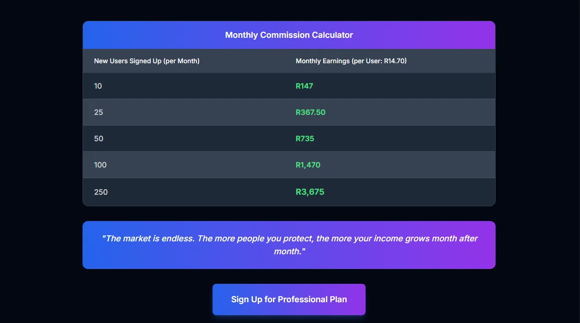Click the purple gradient quote box text

pos(289,245)
